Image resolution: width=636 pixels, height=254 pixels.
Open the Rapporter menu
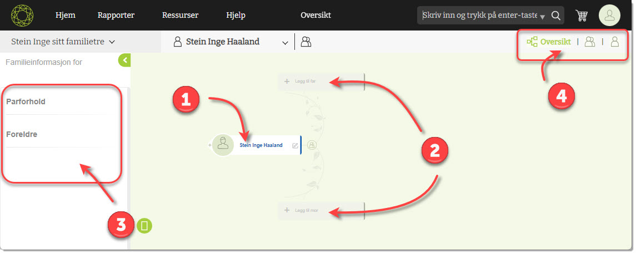(x=116, y=16)
